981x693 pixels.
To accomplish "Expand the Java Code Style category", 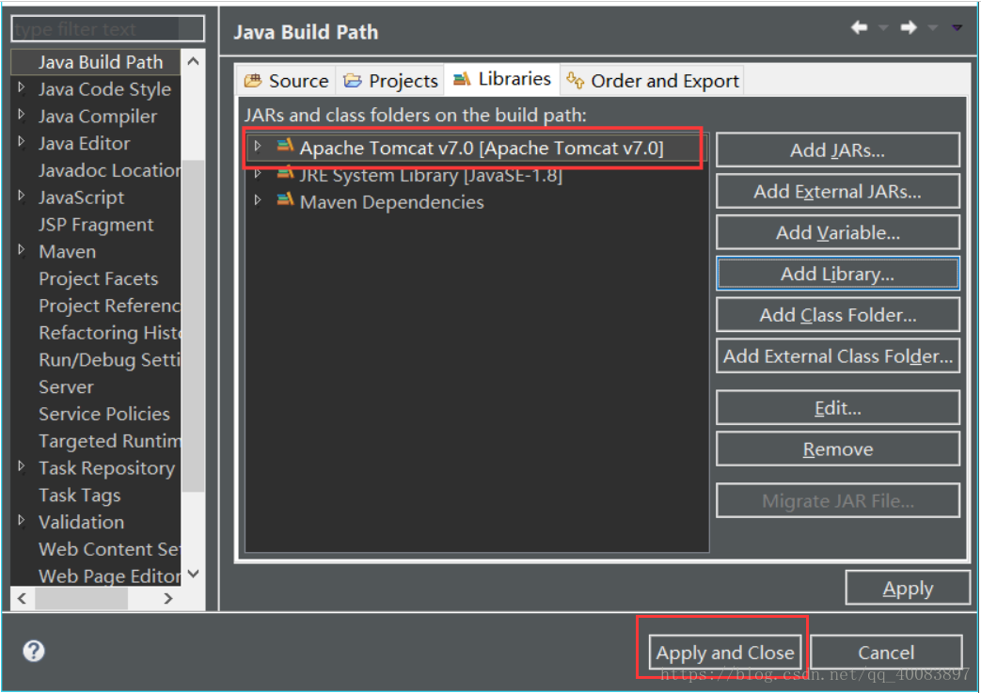I will [22, 87].
